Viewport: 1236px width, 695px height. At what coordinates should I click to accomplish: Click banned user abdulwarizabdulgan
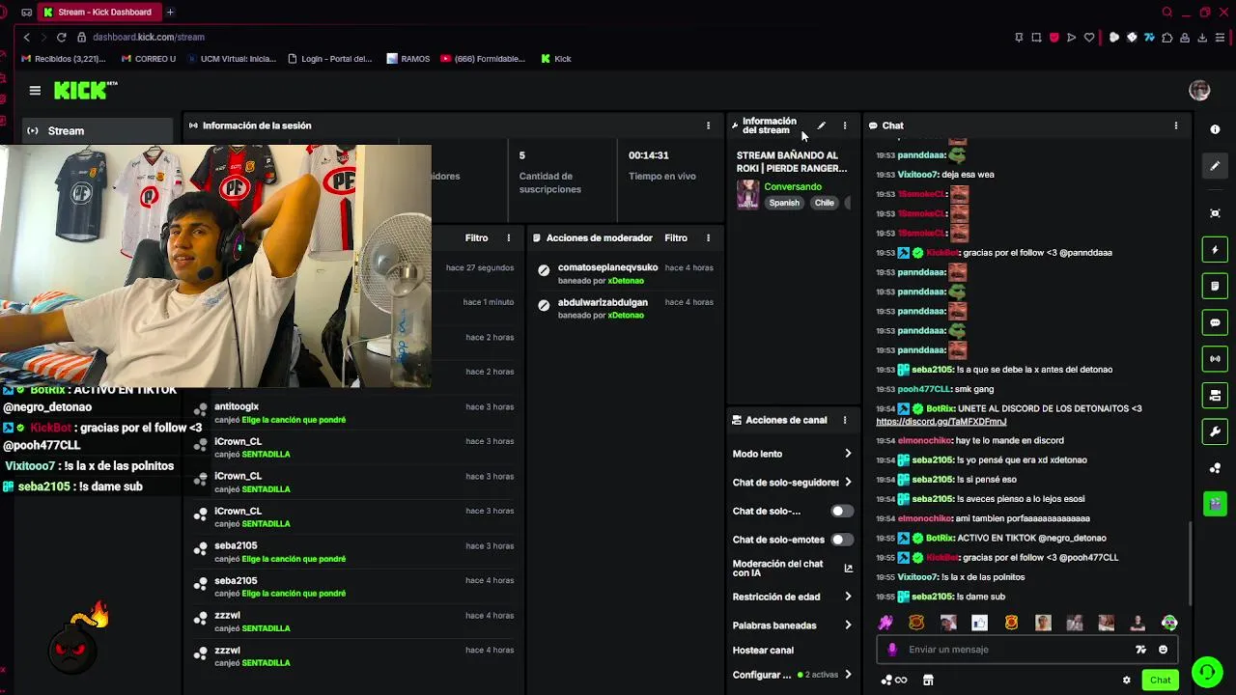(603, 302)
